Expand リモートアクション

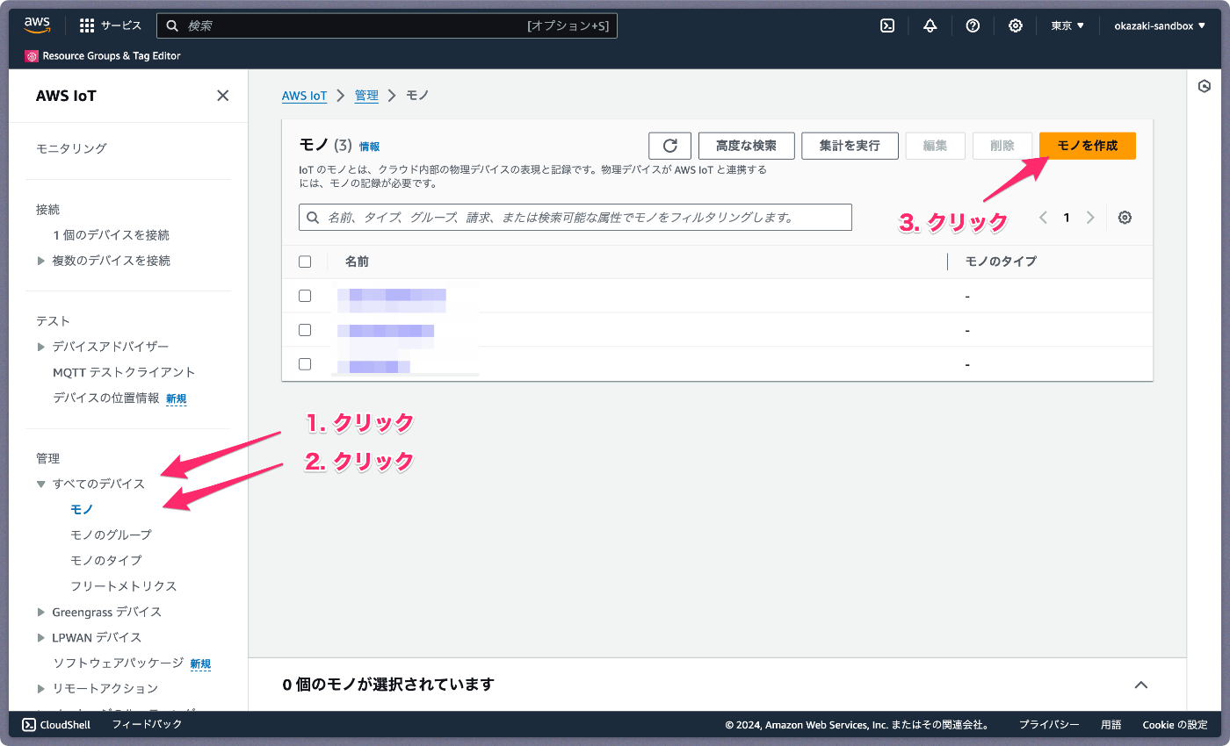point(40,688)
